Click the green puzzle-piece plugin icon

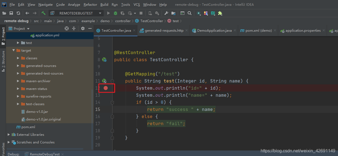220,13
